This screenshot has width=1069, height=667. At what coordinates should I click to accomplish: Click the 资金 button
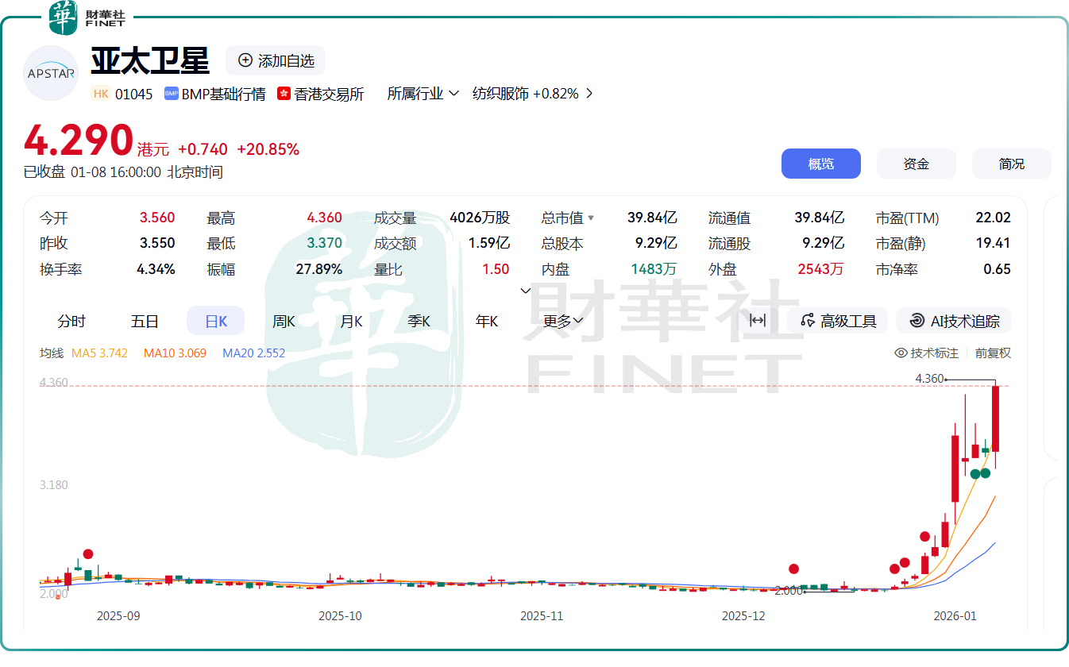point(916,164)
